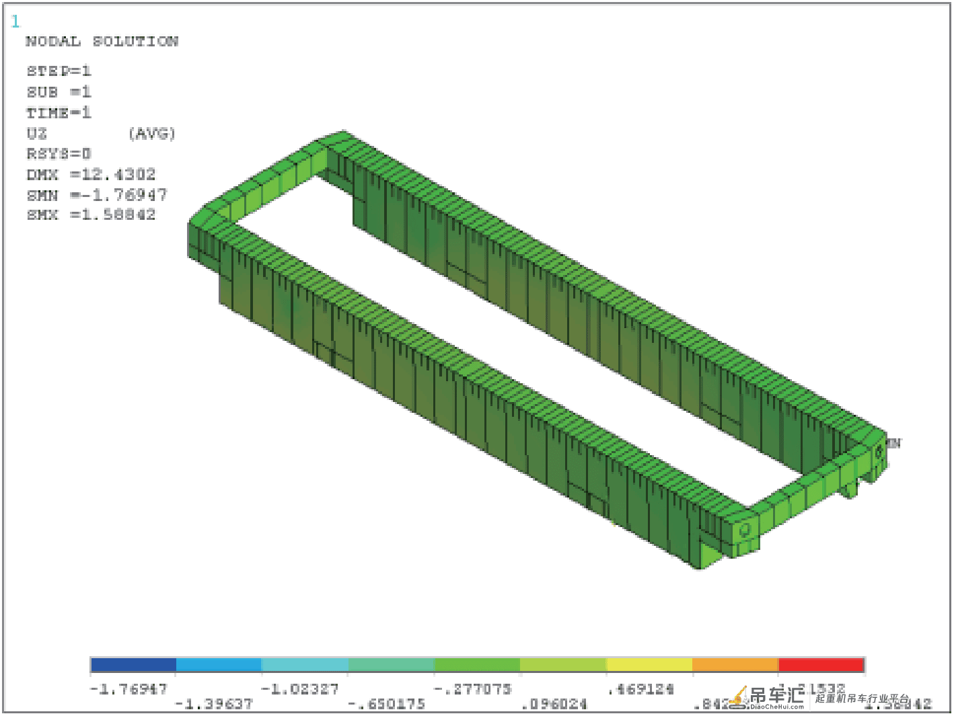This screenshot has width=954, height=716.
Task: Click the TIME=1 label
Action: coord(59,112)
